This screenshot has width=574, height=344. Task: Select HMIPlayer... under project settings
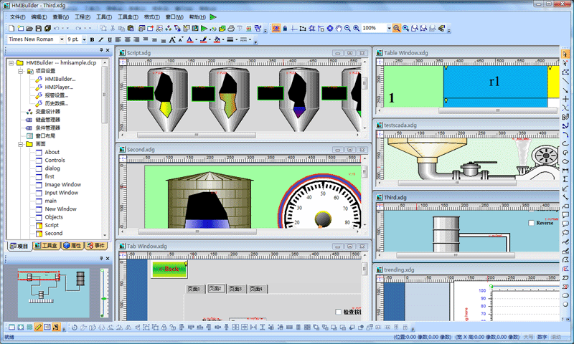(x=60, y=87)
